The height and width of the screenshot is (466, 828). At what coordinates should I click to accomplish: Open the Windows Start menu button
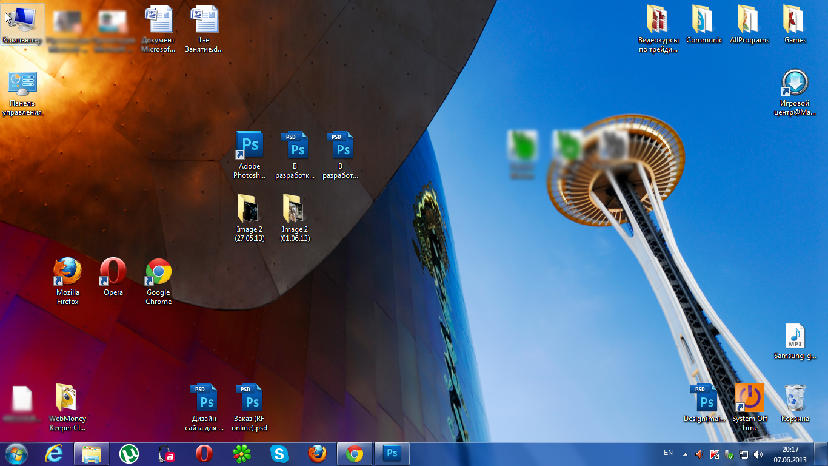tap(16, 454)
